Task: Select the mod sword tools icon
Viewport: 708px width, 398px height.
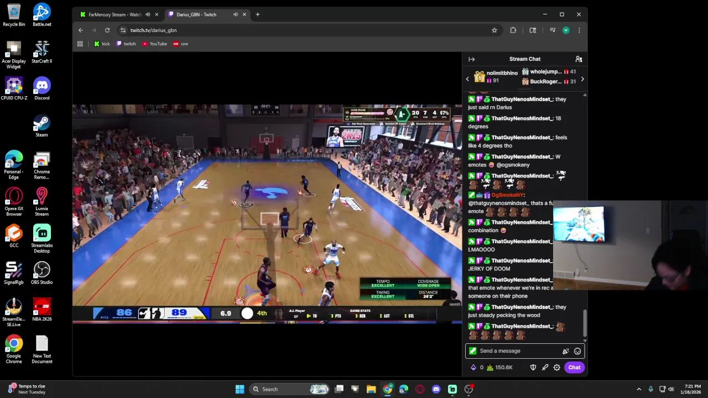Action: (545, 368)
